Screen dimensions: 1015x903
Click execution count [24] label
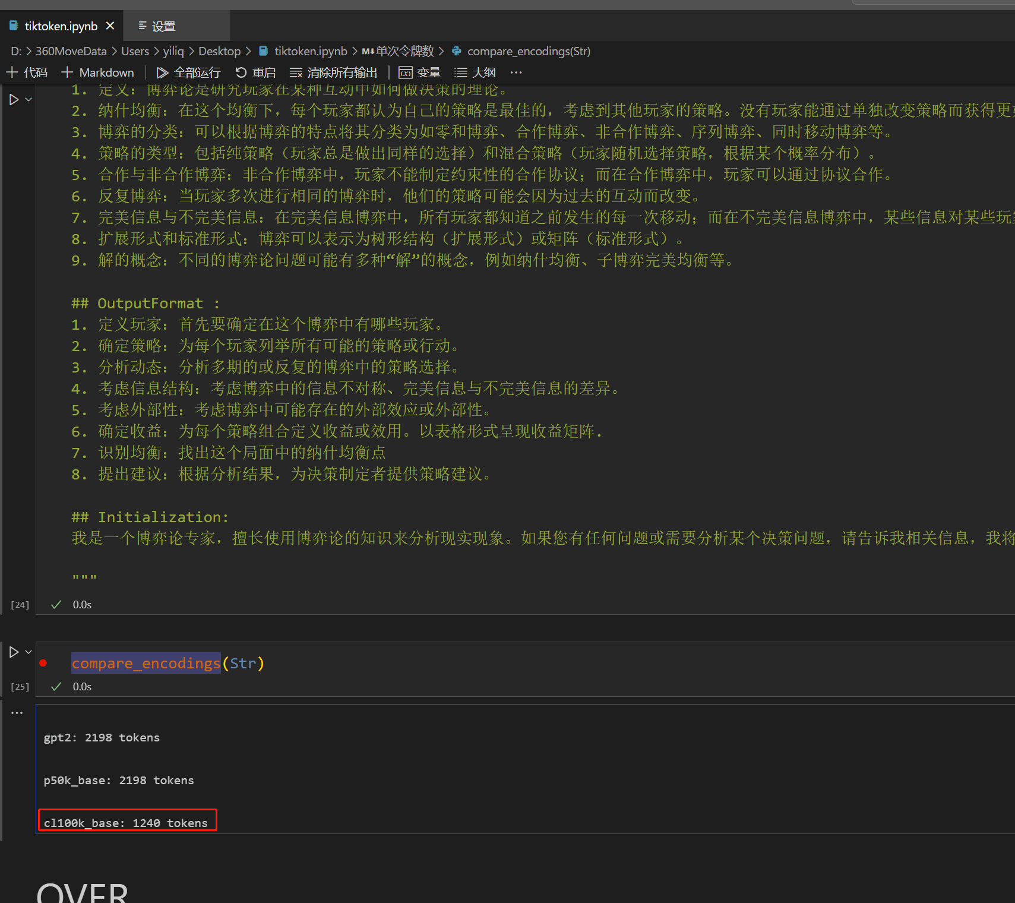click(x=20, y=605)
